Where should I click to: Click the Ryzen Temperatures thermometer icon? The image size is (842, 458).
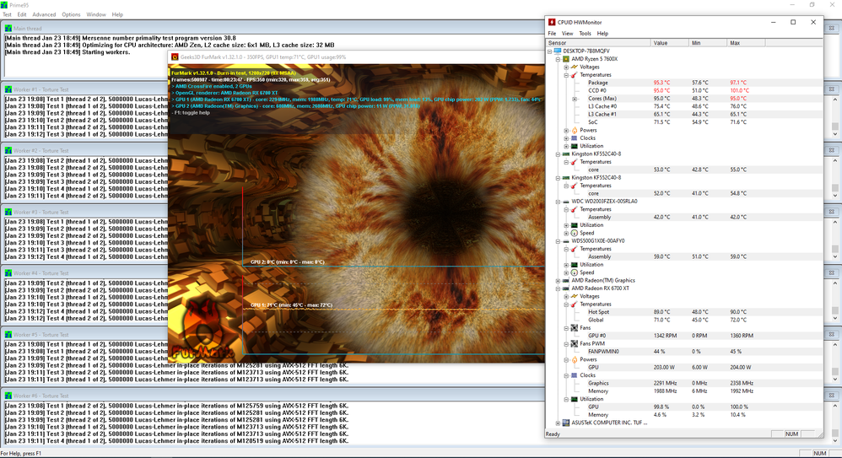coord(574,74)
